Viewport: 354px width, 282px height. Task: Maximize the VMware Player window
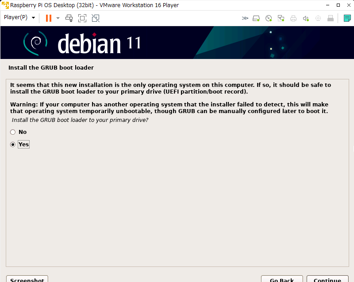tap(338, 5)
